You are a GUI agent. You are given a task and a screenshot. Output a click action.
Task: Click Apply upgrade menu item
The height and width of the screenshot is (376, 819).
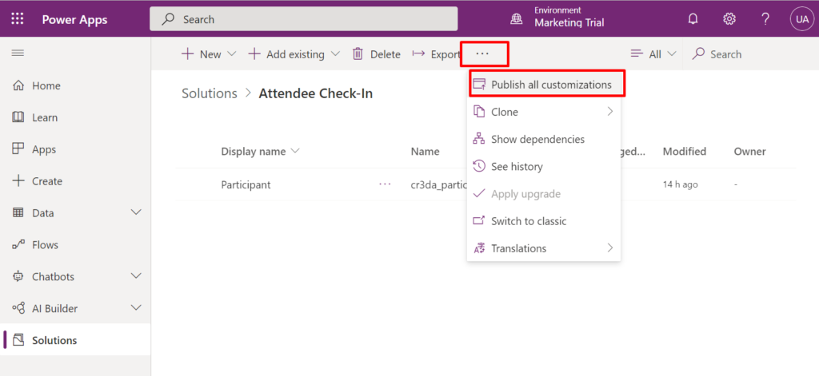click(x=544, y=194)
